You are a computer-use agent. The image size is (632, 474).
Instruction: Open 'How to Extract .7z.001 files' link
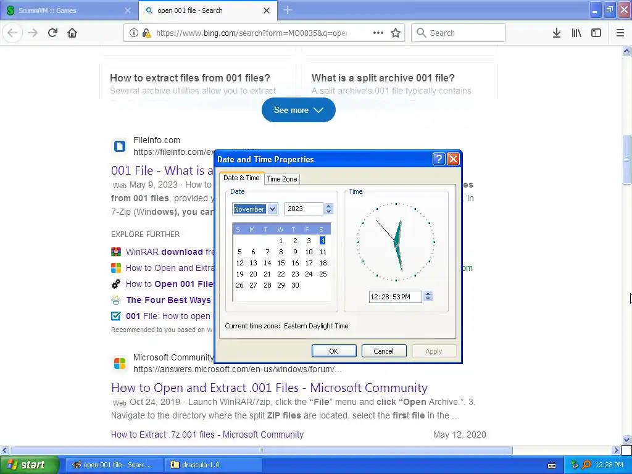pos(207,434)
